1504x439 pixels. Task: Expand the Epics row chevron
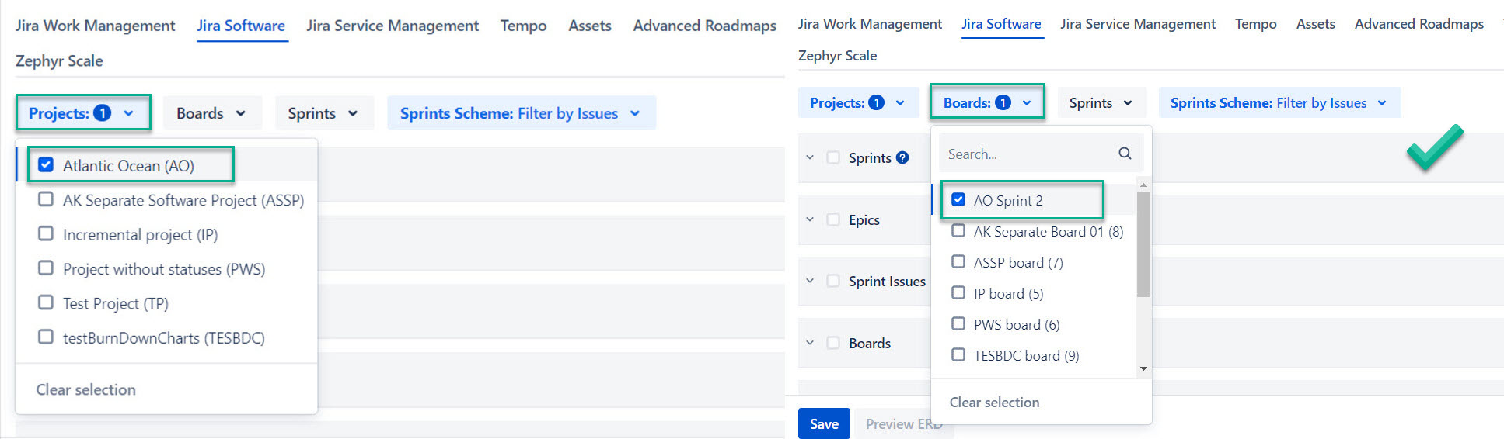click(x=810, y=219)
